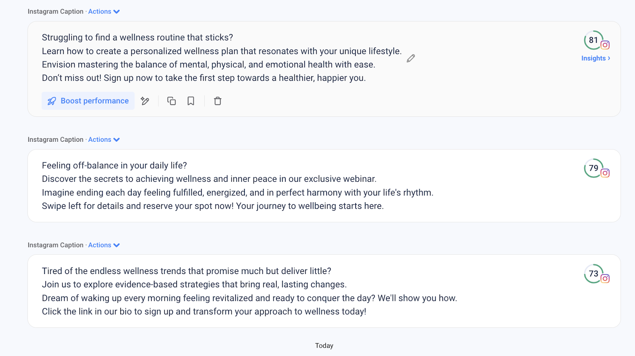Image resolution: width=635 pixels, height=356 pixels.
Task: Bookmark the wellness routine caption
Action: (x=190, y=101)
